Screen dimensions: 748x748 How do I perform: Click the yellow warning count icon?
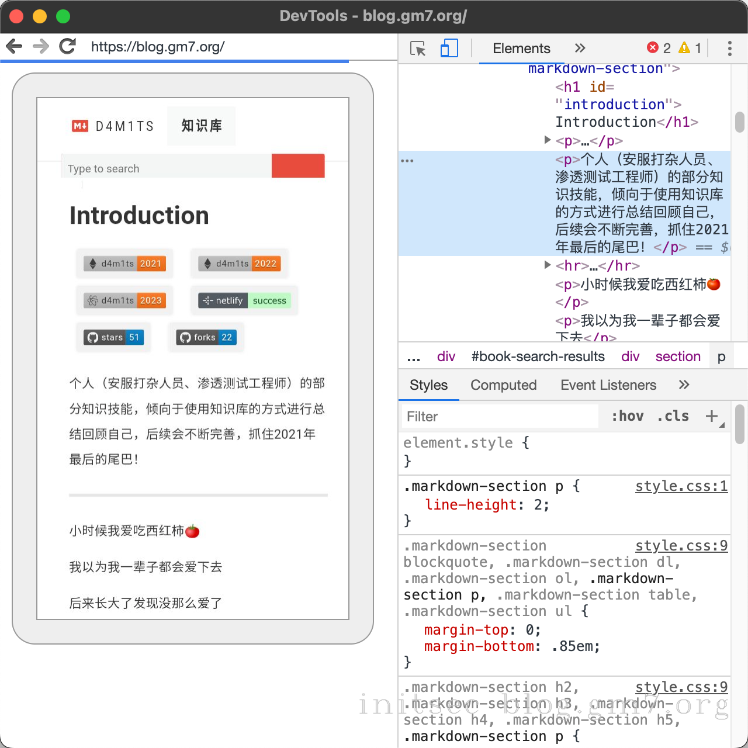point(684,48)
